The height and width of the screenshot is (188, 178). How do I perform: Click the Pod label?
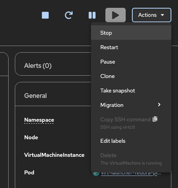pyautogui.click(x=29, y=172)
